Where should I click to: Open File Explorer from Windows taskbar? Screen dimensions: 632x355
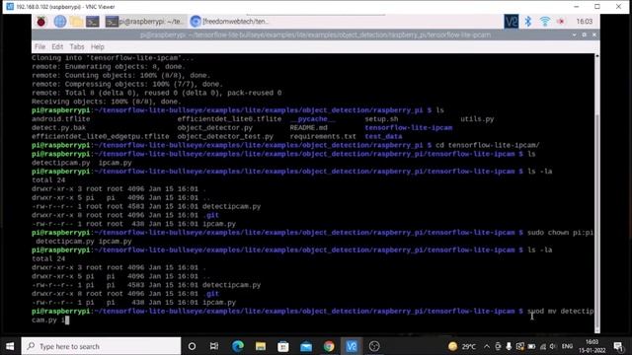261,346
